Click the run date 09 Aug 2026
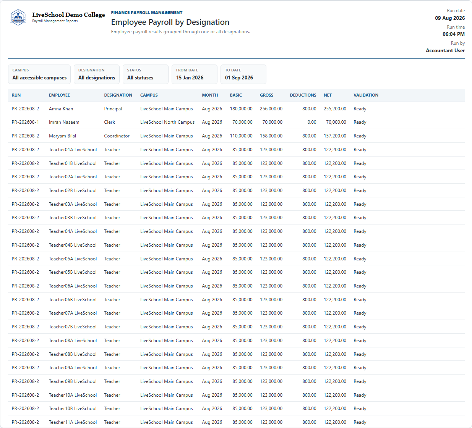This screenshot has width=472, height=428. 450,18
